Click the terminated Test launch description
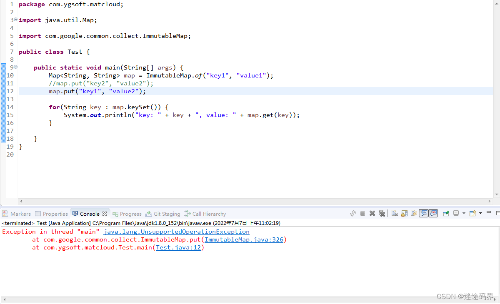Screen dimensions: 500x304 (141, 223)
